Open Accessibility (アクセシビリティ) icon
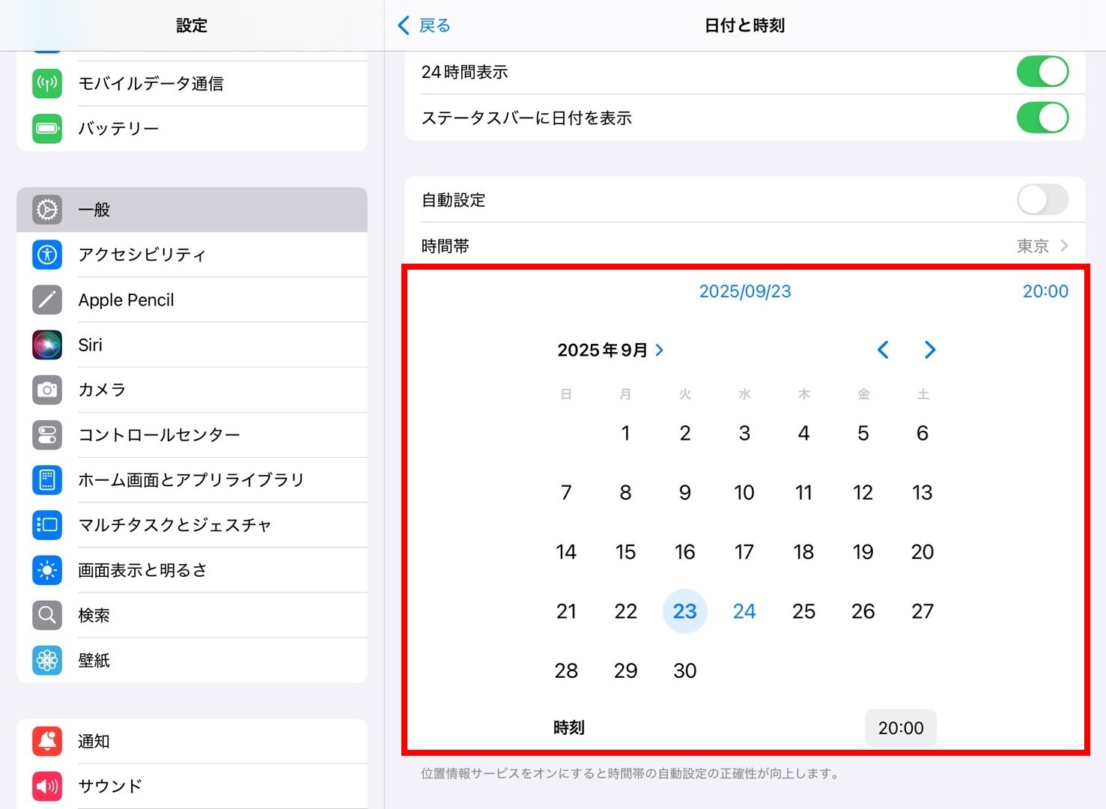Viewport: 1106px width, 809px height. (47, 255)
